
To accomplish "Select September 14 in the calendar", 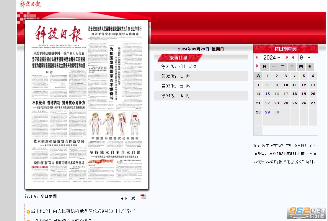I will pos(258,94).
